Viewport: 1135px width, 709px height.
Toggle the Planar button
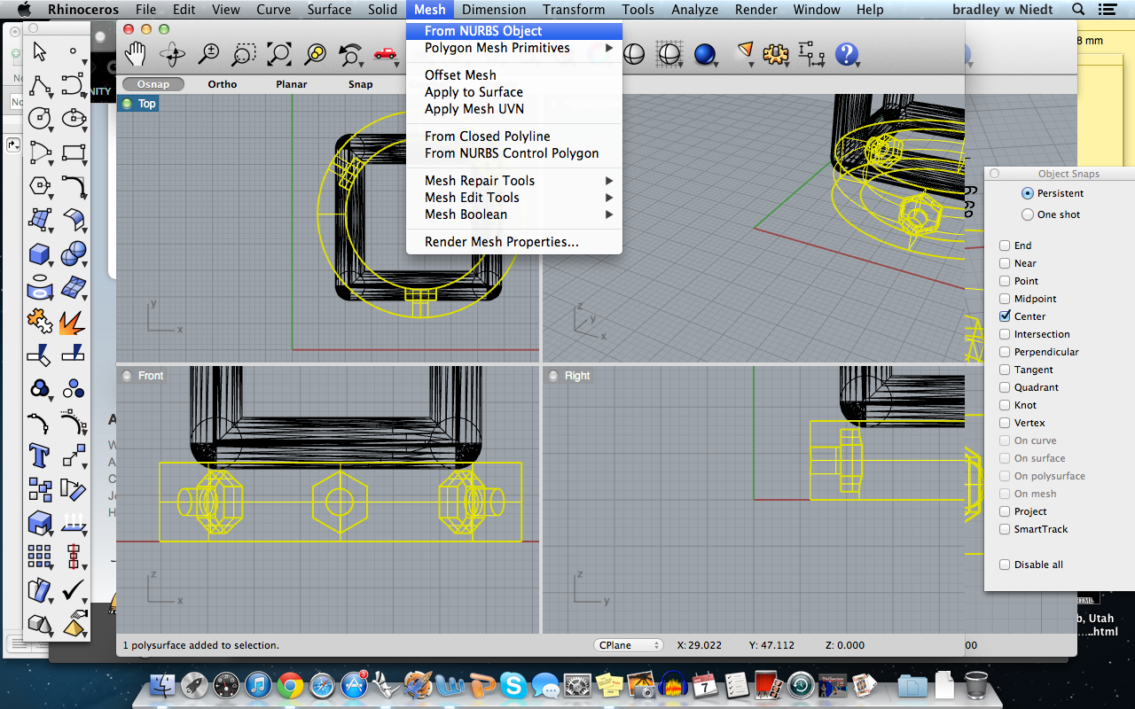tap(292, 84)
